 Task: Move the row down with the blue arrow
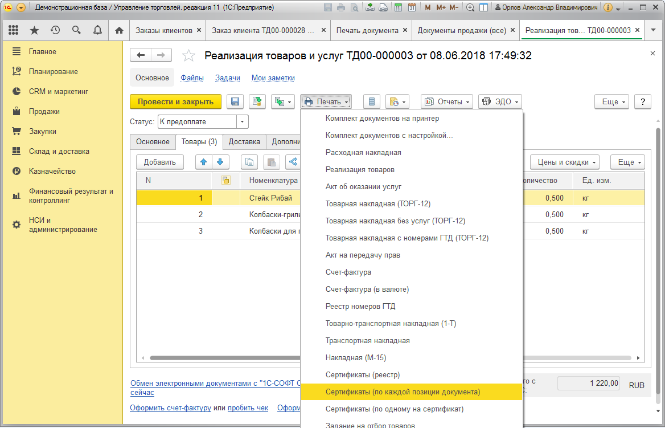(220, 162)
